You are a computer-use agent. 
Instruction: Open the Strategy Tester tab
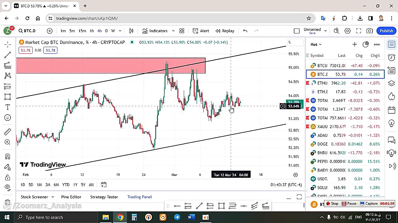pos(104,197)
